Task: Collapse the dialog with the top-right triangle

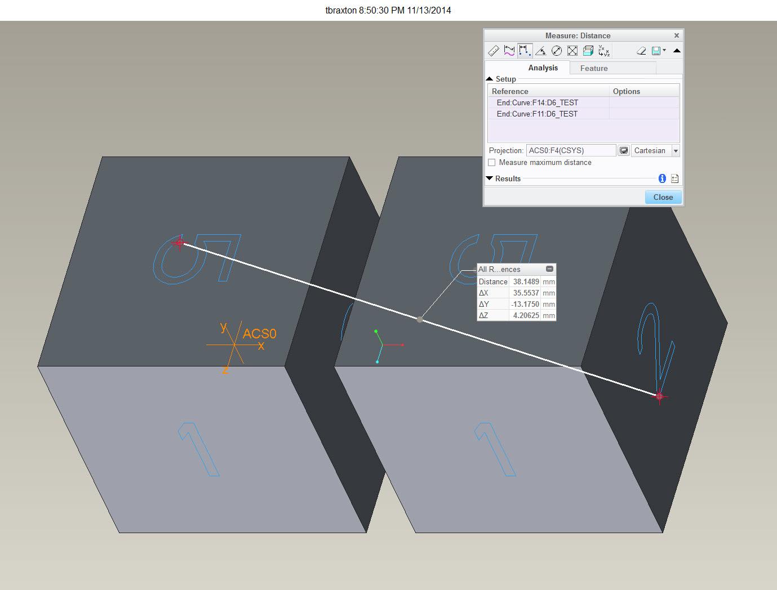Action: pyautogui.click(x=677, y=51)
